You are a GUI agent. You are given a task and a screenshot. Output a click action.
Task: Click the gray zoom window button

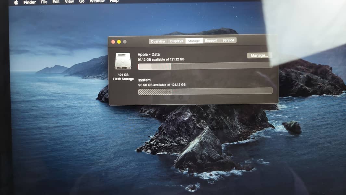pos(125,42)
